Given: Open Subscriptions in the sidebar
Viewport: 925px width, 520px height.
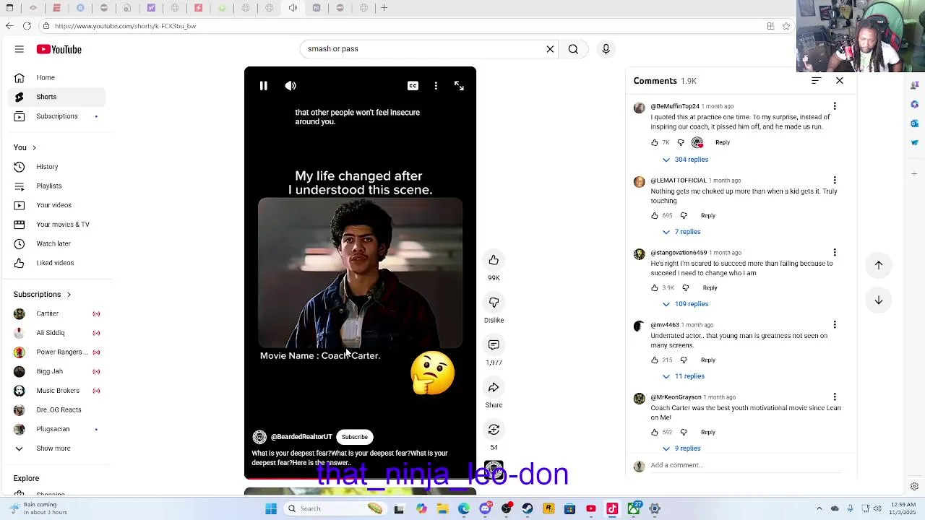Looking at the screenshot, I should [56, 116].
